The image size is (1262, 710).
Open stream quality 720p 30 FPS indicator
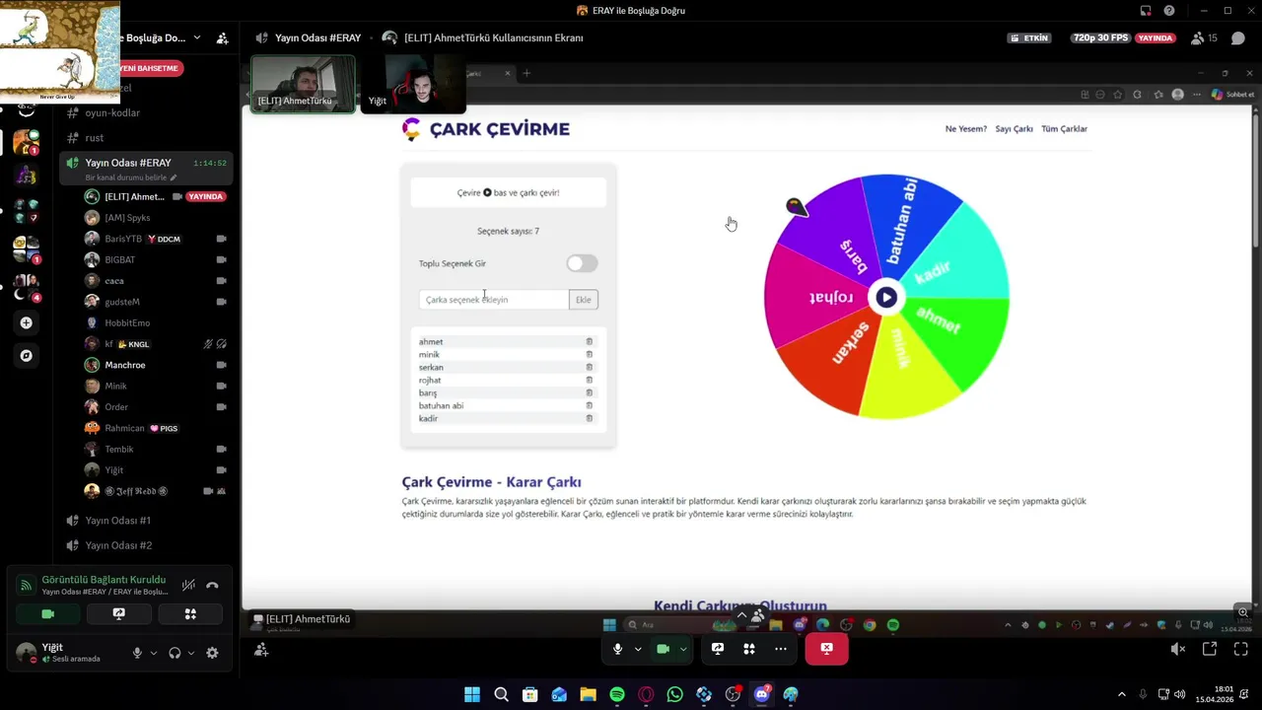(x=1099, y=37)
